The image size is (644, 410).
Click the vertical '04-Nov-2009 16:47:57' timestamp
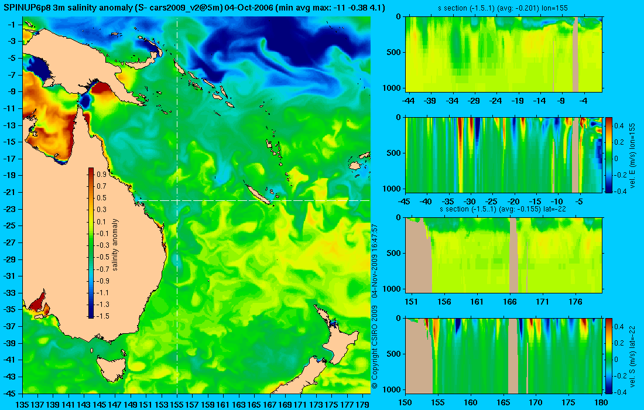[375, 261]
